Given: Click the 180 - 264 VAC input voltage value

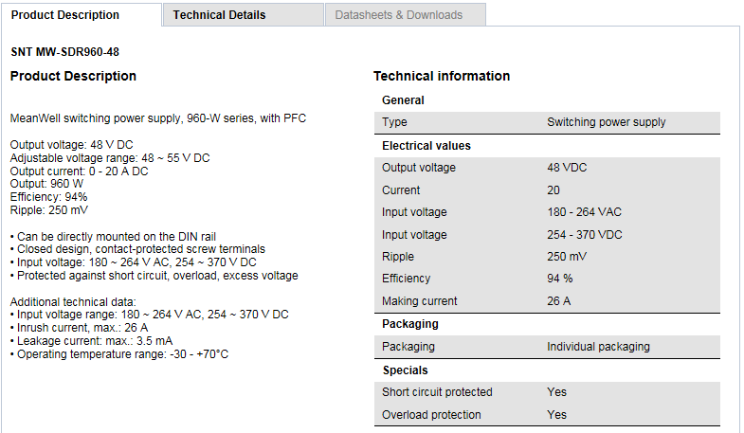Looking at the screenshot, I should [x=584, y=212].
